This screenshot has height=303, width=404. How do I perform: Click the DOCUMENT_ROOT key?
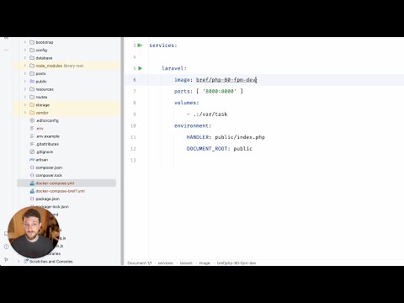tap(208, 149)
